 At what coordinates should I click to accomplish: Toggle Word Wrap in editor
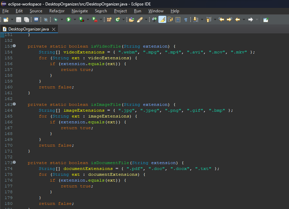click(x=170, y=20)
